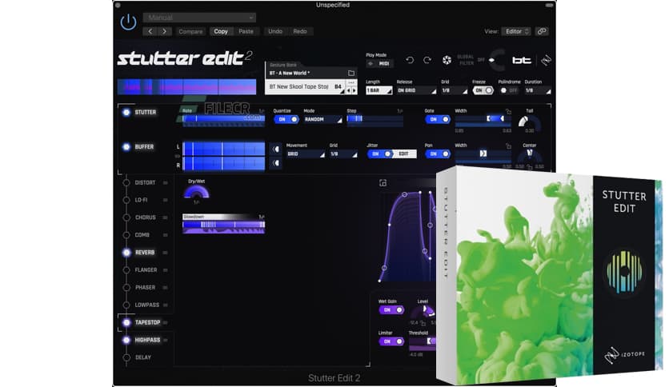Open the Stutter Mode RANDOM dropdown
Viewport: 669px width, 387px height.
(x=323, y=119)
